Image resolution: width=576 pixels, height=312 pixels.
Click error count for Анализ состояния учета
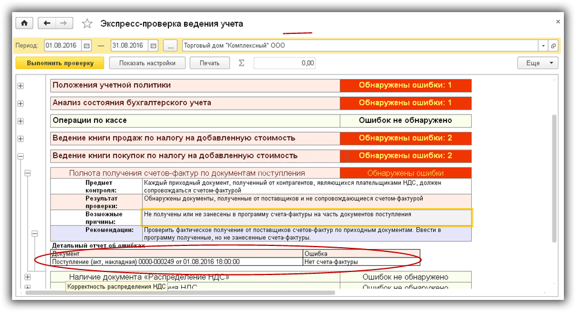pos(406,103)
